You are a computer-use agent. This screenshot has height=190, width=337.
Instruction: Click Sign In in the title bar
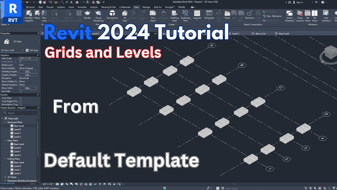(x=298, y=2)
